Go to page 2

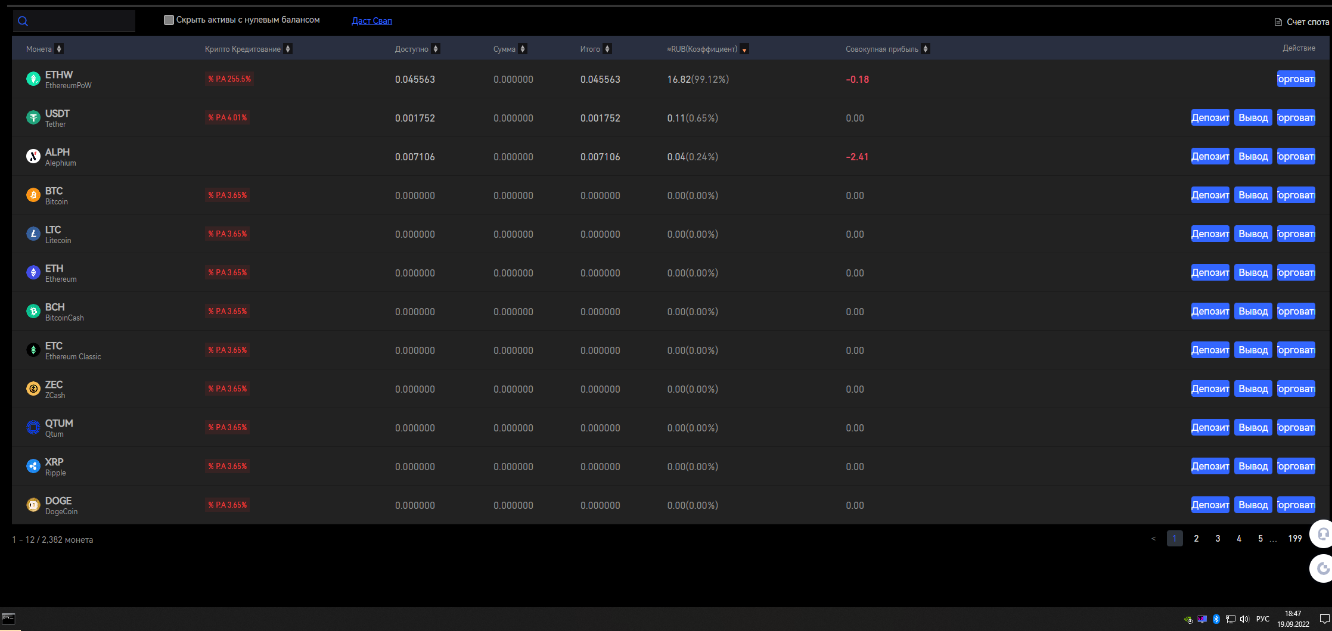tap(1196, 539)
